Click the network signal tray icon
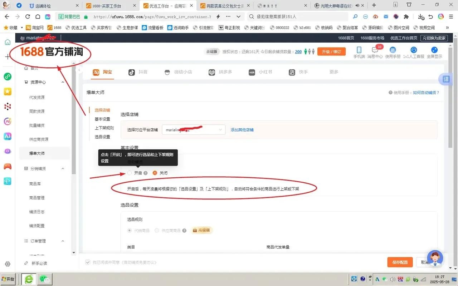Viewport: 458px width, 286px height. 423,279
